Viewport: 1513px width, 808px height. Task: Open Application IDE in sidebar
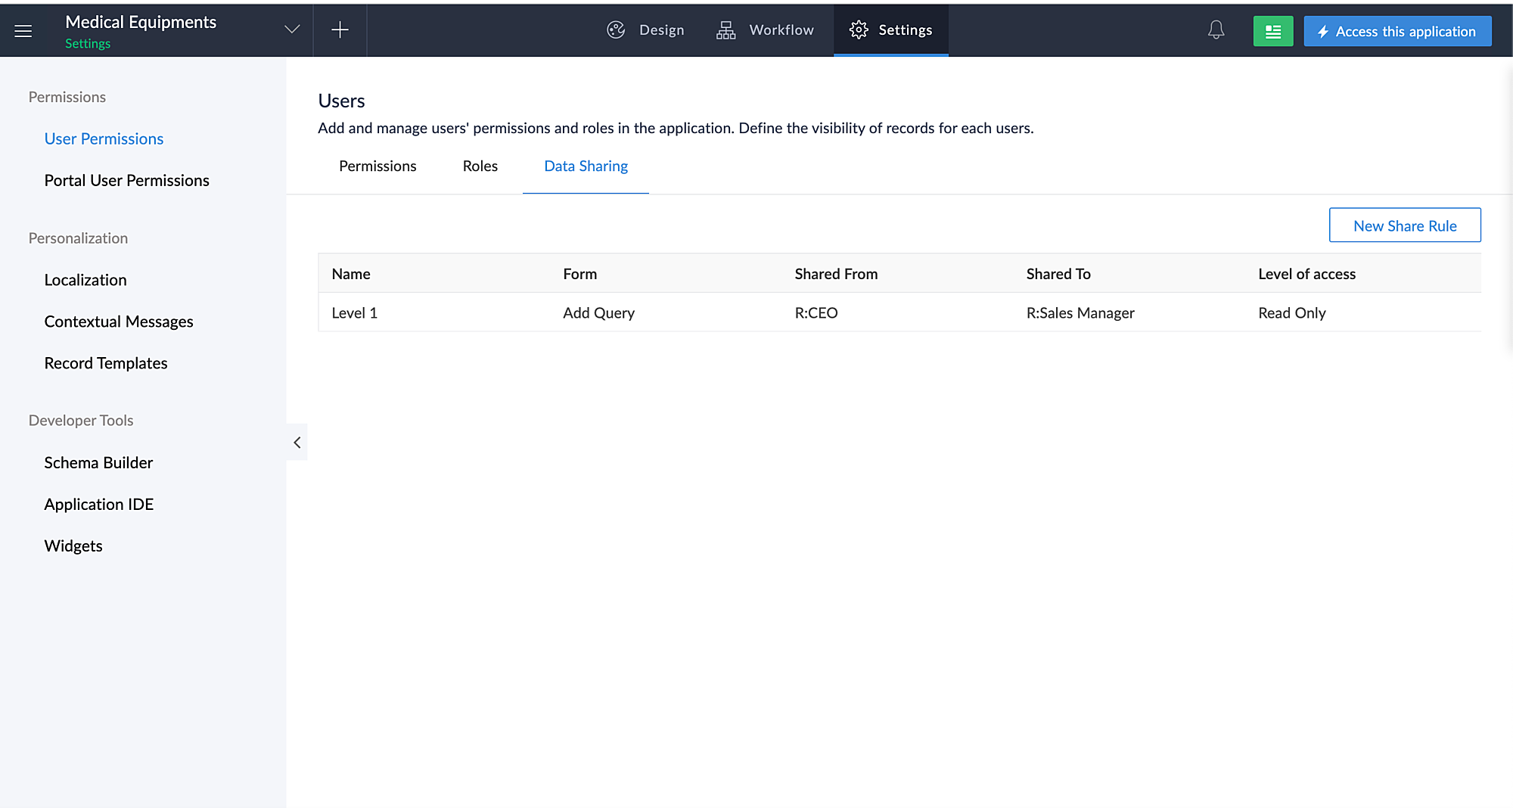click(98, 505)
